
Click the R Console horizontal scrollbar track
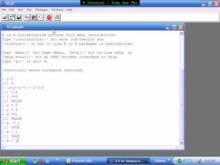(90, 147)
